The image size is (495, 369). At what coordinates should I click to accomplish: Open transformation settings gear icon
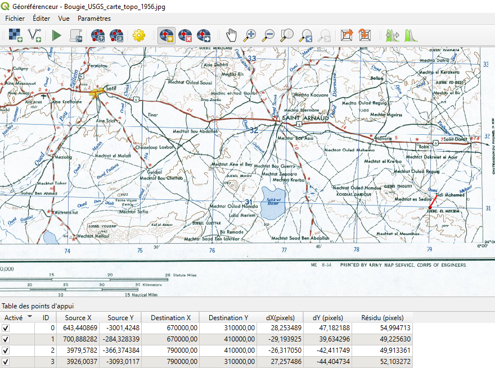point(138,35)
